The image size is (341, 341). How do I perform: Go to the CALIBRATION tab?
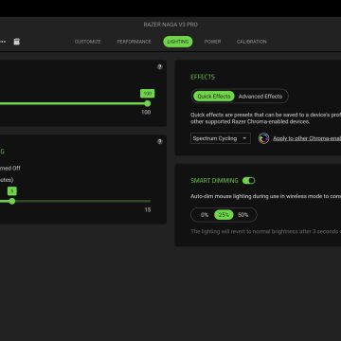252,42
